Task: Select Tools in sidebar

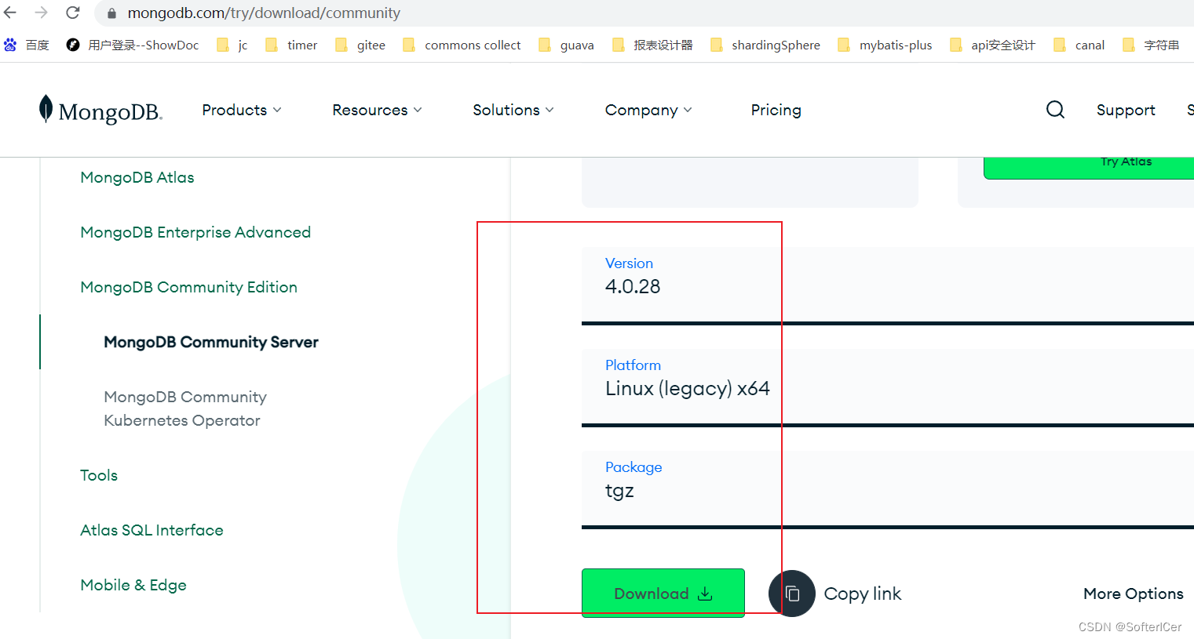Action: [99, 475]
